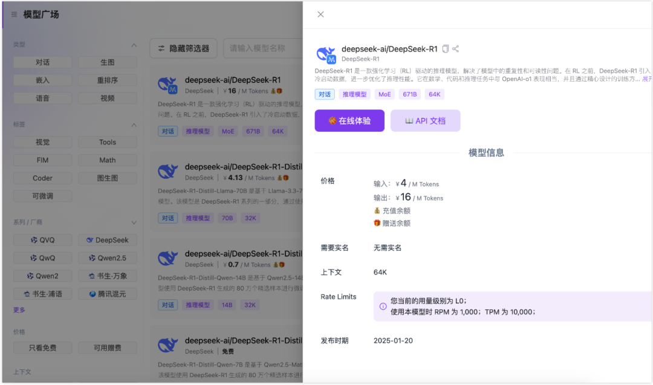Filter by 书生·浦语 series
653x385 pixels.
click(42, 294)
